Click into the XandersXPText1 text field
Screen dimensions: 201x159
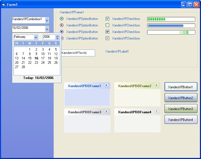point(78,53)
